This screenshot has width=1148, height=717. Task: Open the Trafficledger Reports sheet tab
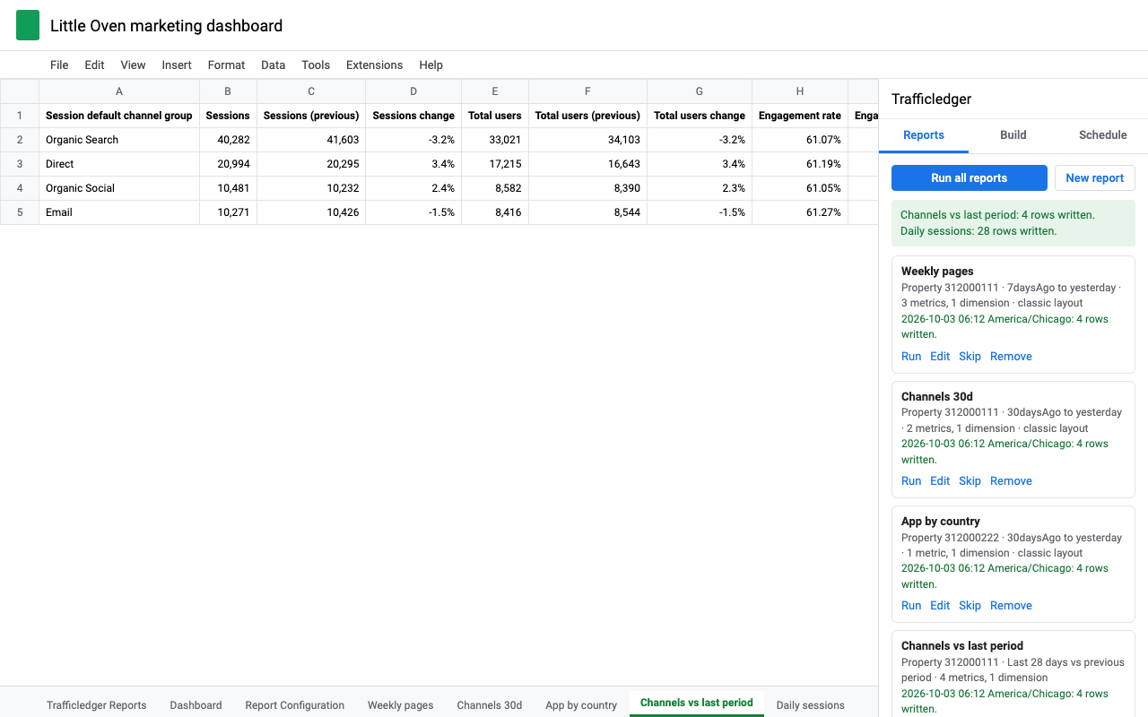click(x=97, y=704)
